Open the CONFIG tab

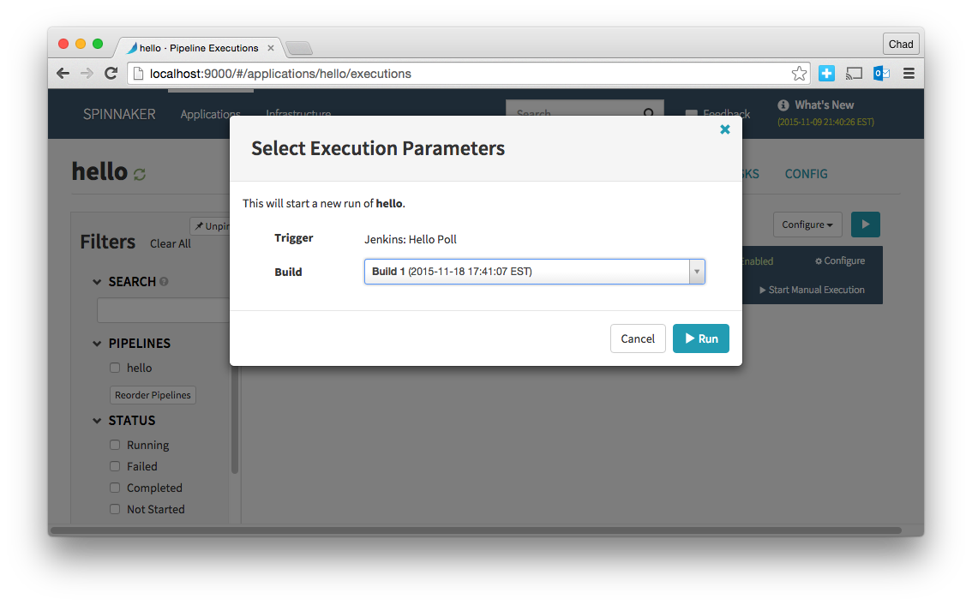[806, 174]
